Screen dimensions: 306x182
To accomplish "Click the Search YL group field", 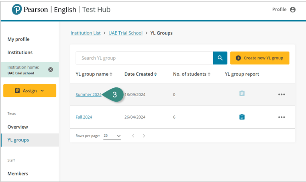I will click(x=144, y=58).
